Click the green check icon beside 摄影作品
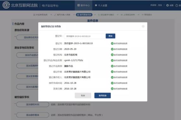 [x=112, y=66]
